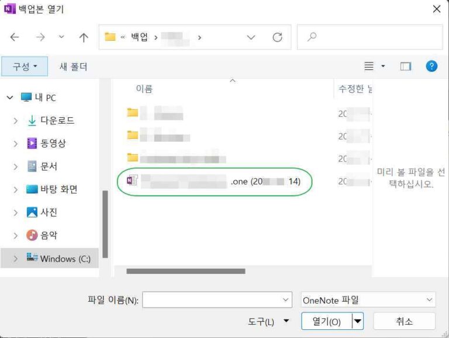Open help with the question mark icon

(x=431, y=66)
